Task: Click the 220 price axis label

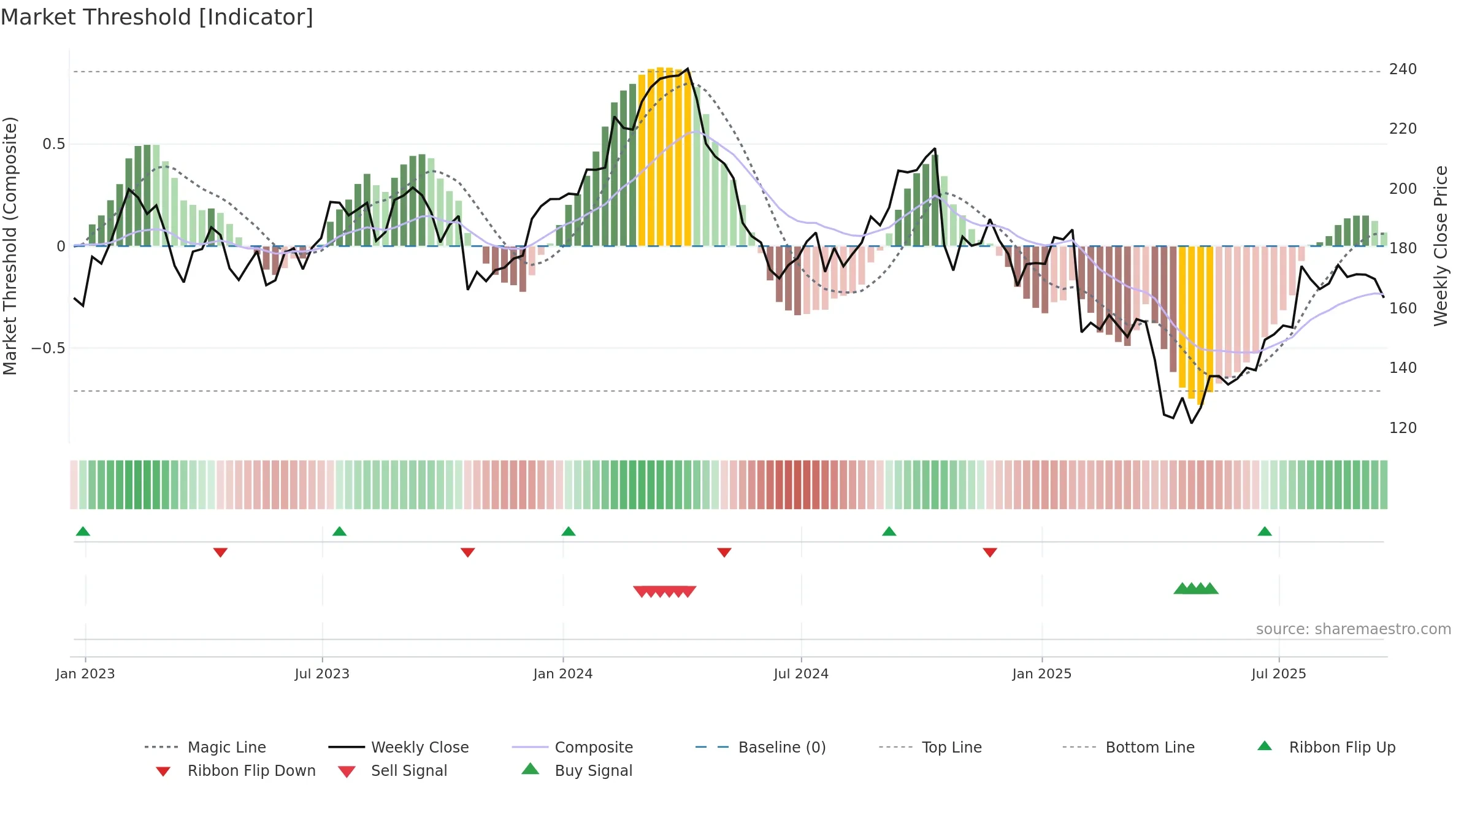Action: coord(1403,128)
